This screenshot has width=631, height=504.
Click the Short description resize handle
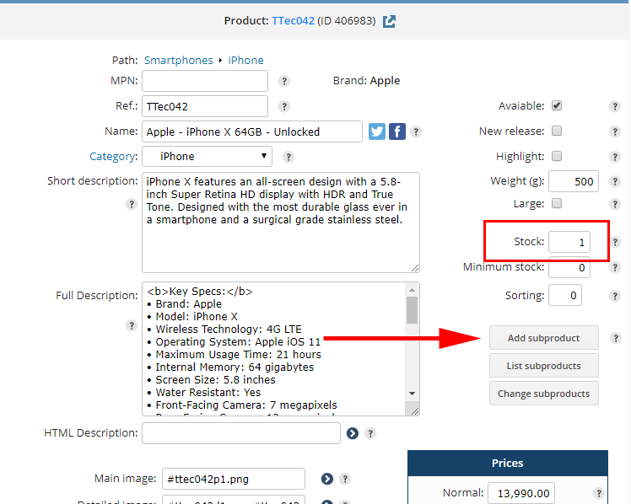(x=415, y=268)
